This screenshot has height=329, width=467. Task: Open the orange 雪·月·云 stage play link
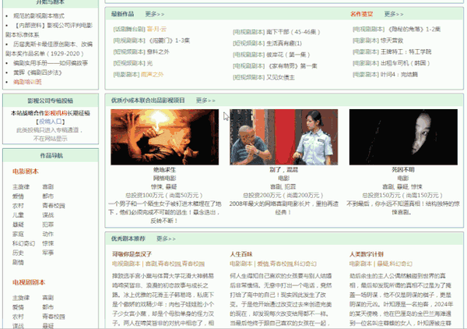point(156,29)
